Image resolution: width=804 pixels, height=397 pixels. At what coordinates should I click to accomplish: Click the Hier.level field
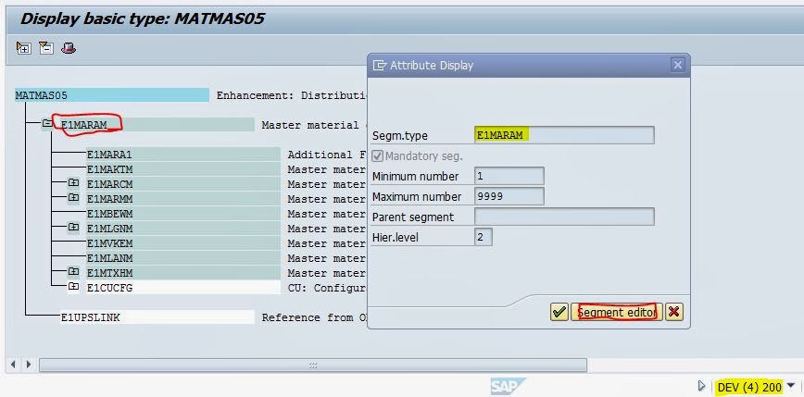[484, 237]
